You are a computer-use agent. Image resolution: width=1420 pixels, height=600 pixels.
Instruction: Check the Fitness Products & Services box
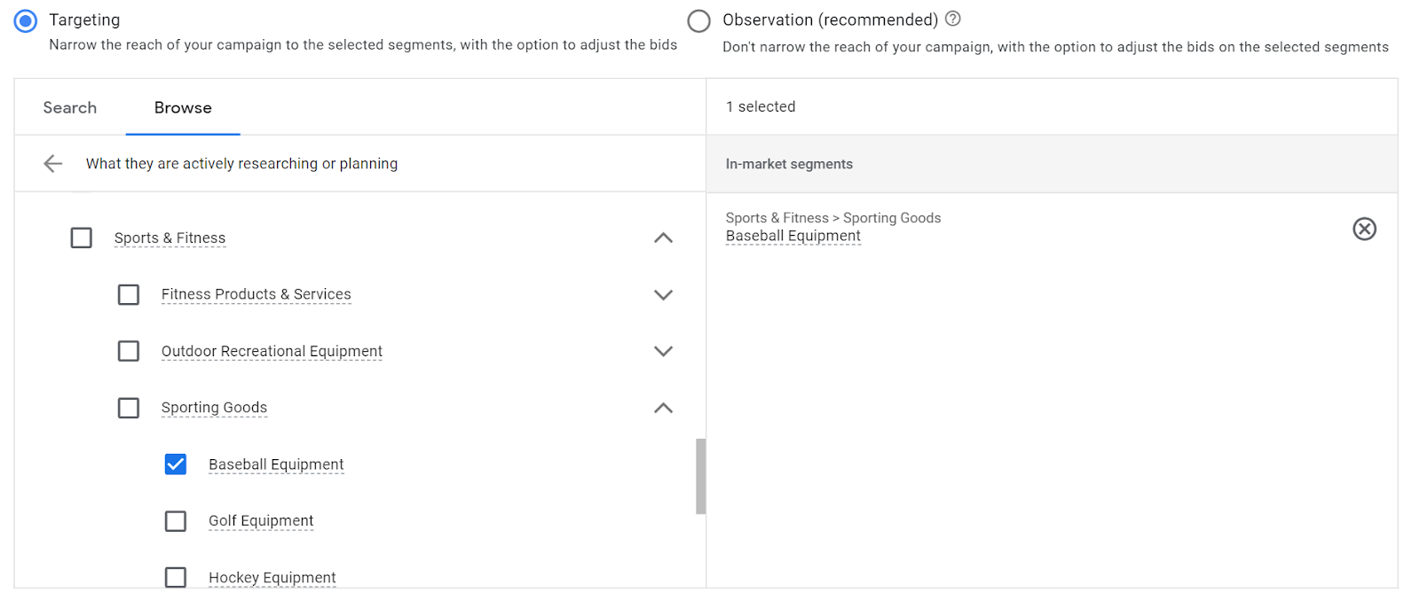coord(129,294)
